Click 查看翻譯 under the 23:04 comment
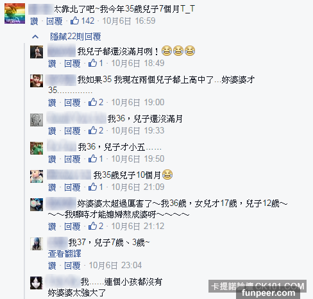Screen dimensions: 313x299 tap(65, 254)
